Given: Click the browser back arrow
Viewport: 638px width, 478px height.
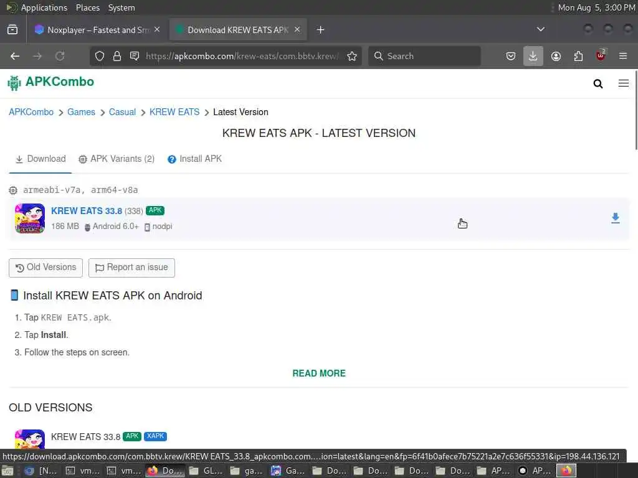Looking at the screenshot, I should [x=15, y=56].
